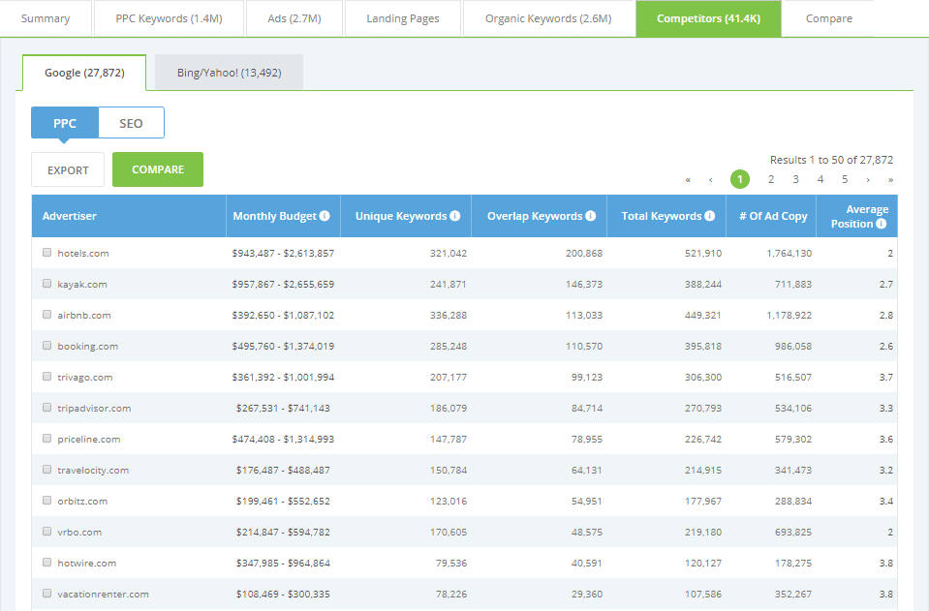Screen dimensions: 929x611
Task: Tick the tripadvisor.com checkbox
Action: (x=47, y=408)
